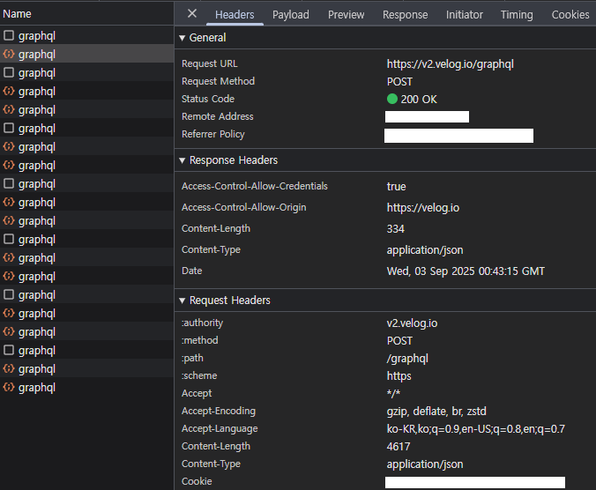Switch to the Response tab
This screenshot has height=490, width=596.
(405, 15)
